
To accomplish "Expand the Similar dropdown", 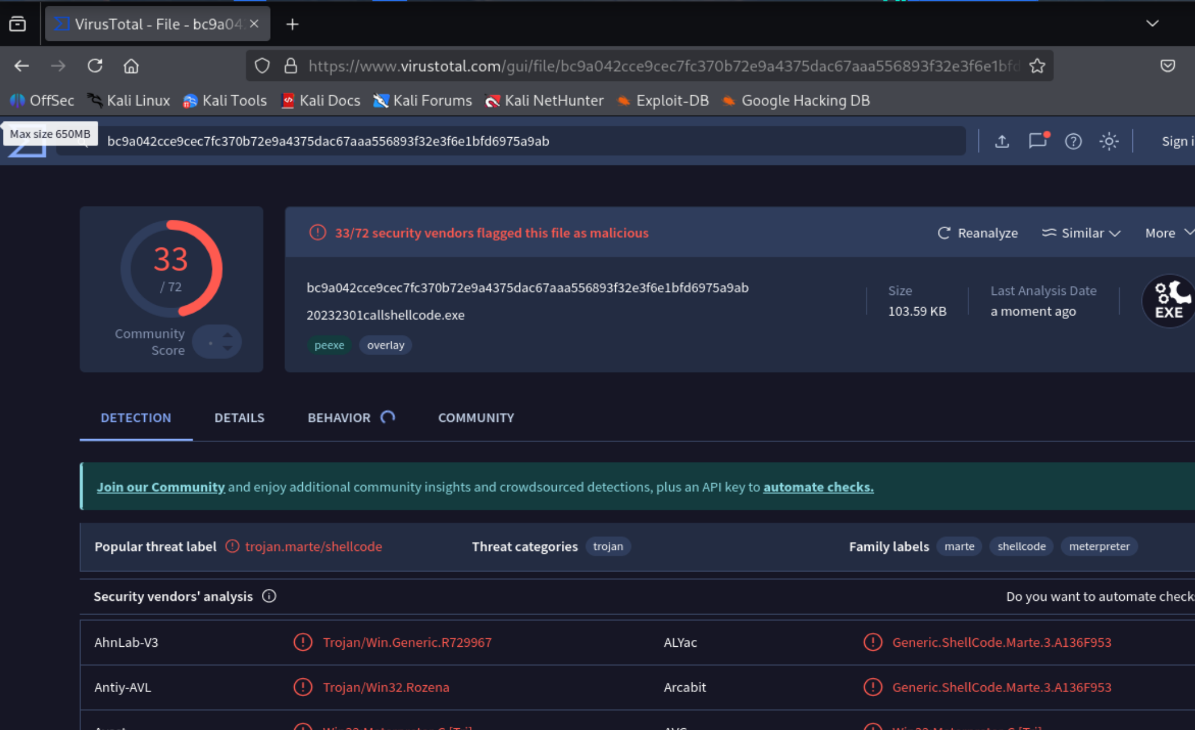I will (1081, 233).
